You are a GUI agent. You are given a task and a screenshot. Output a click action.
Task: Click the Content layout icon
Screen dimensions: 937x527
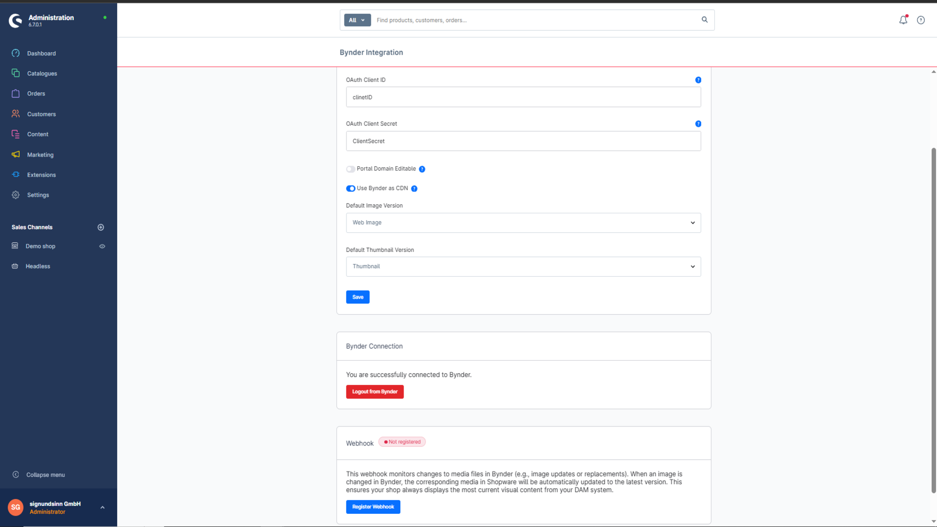point(16,134)
